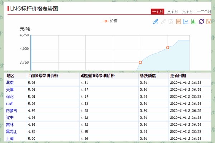Click the greyed-out clear marks trash icon

171,21
